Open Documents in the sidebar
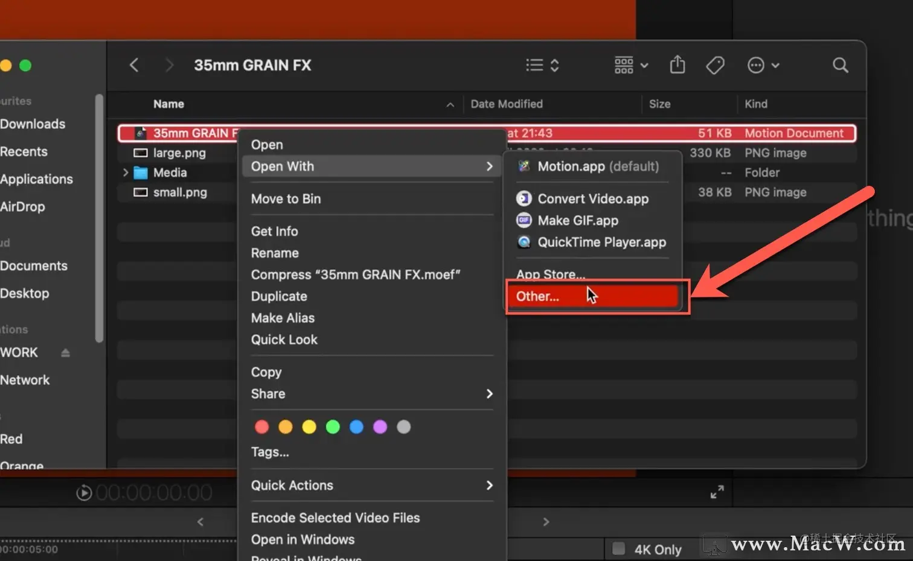The width and height of the screenshot is (913, 561). pos(34,266)
